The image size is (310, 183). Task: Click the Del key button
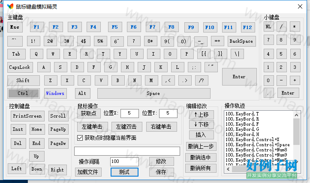(x=18, y=143)
